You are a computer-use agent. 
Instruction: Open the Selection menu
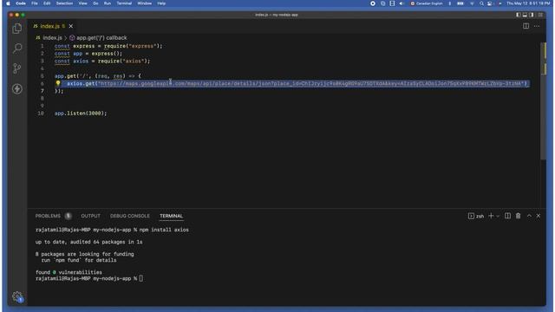[64, 3]
